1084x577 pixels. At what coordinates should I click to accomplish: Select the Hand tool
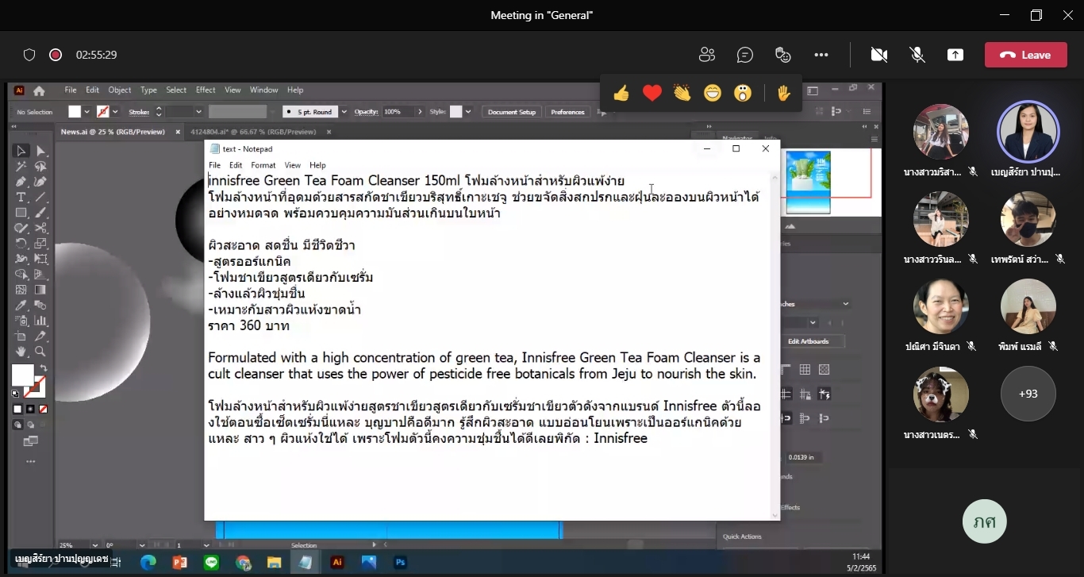(x=21, y=352)
